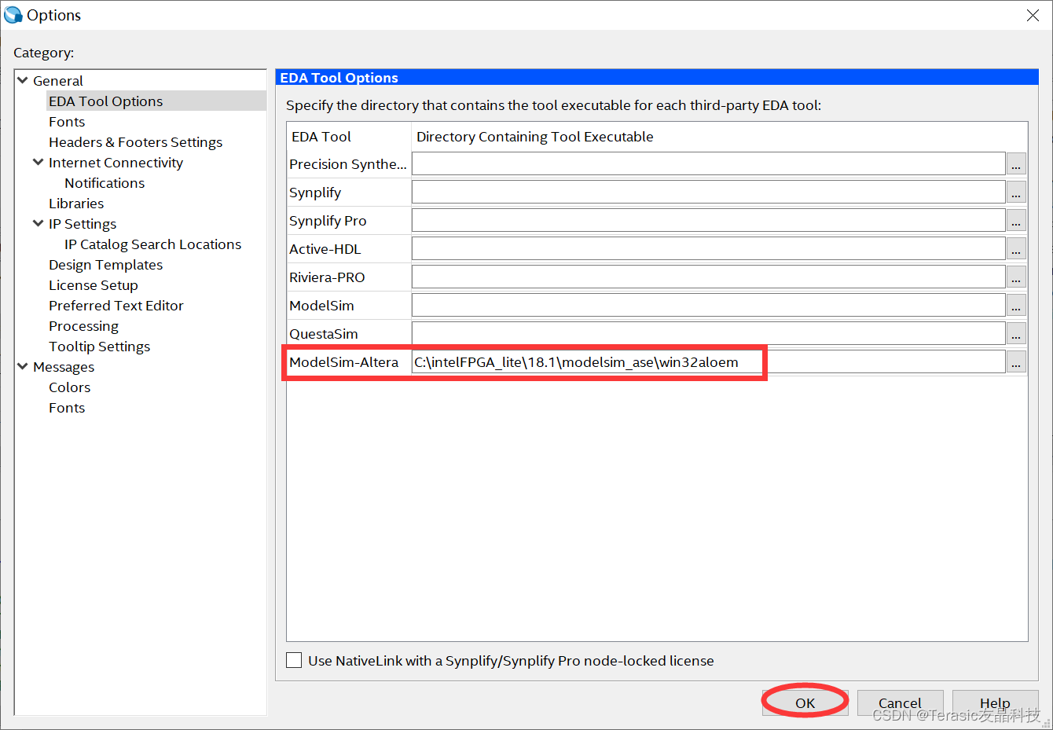Select EDA Tool Options in category tree
Image resolution: width=1053 pixels, height=730 pixels.
pos(105,101)
